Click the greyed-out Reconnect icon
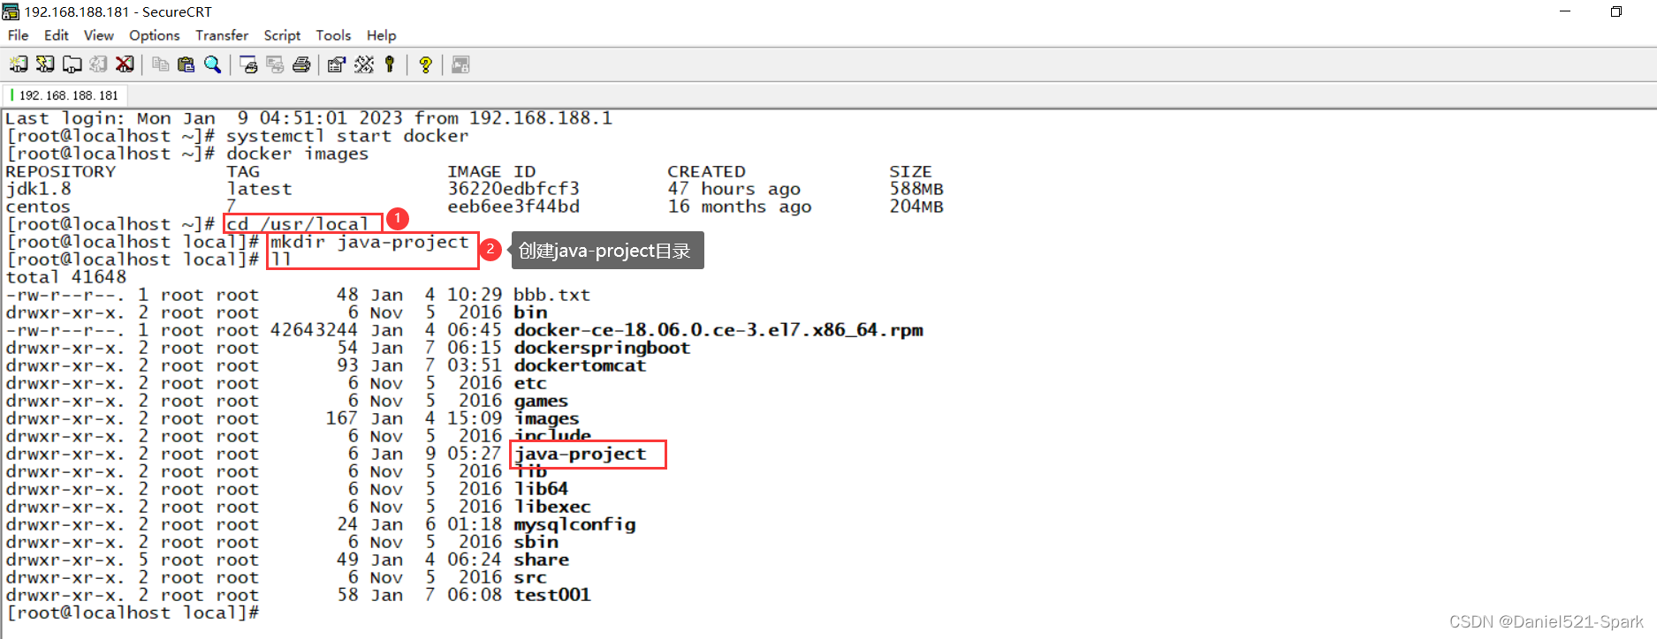 [x=98, y=64]
